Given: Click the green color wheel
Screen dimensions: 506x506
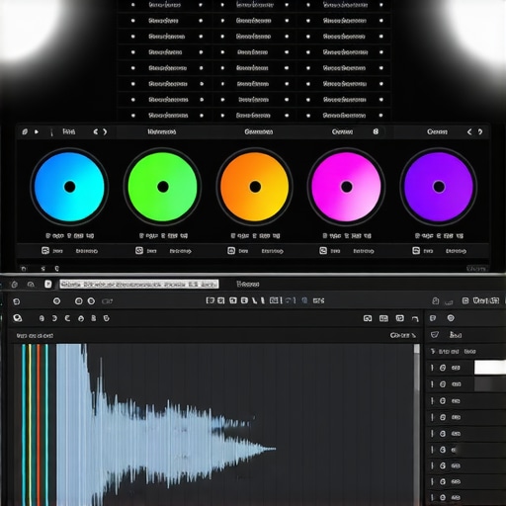Looking at the screenshot, I should [x=162, y=187].
